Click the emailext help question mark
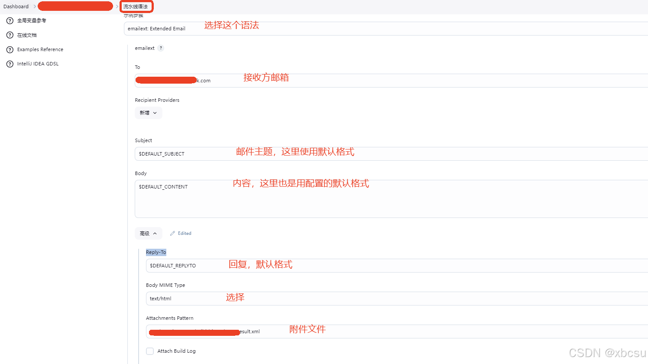The height and width of the screenshot is (364, 648). click(x=161, y=48)
